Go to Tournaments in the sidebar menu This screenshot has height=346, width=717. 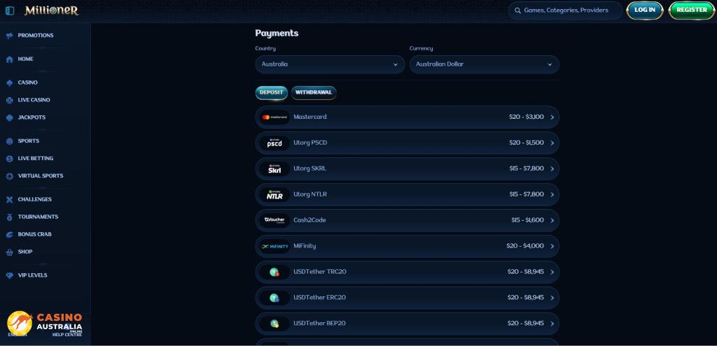(x=38, y=217)
